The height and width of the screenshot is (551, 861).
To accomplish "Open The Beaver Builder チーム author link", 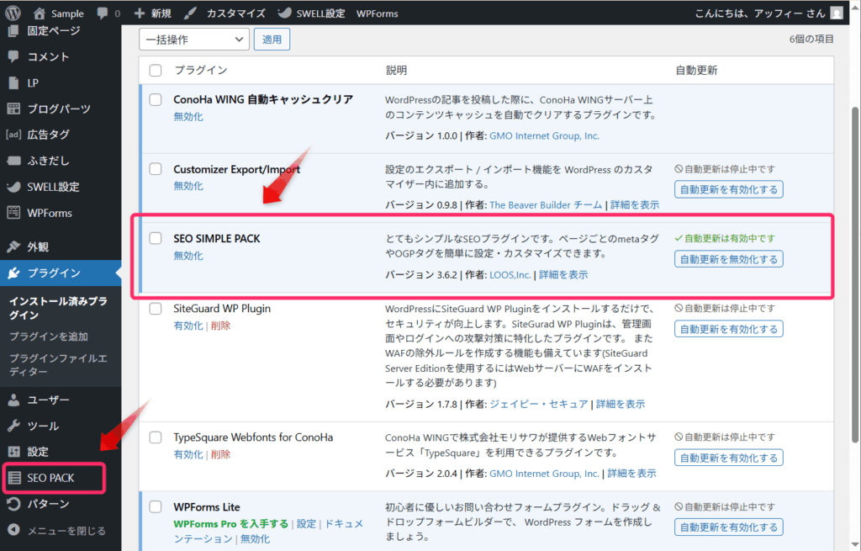I will point(546,205).
